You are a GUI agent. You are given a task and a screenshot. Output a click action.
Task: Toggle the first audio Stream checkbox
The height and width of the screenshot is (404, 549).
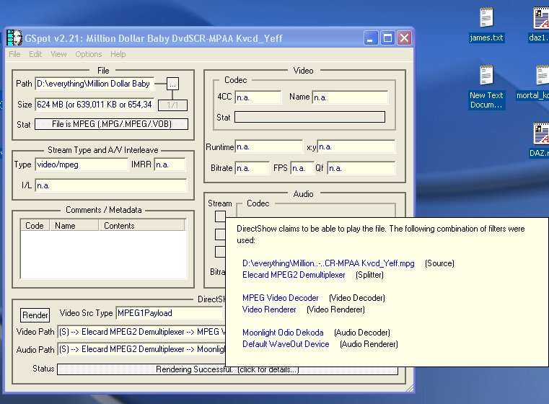[x=220, y=216]
